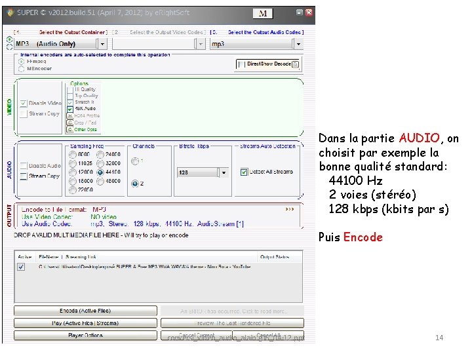The image size is (472, 354).
Task: Open the Player Options button
Action: pyautogui.click(x=85, y=336)
